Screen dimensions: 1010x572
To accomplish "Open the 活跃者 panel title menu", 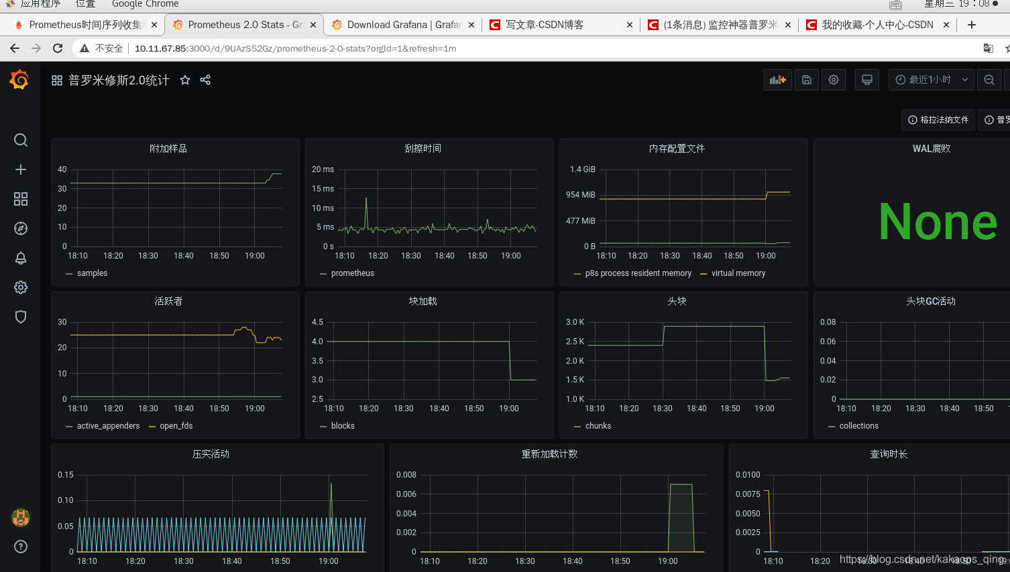I will 168,301.
